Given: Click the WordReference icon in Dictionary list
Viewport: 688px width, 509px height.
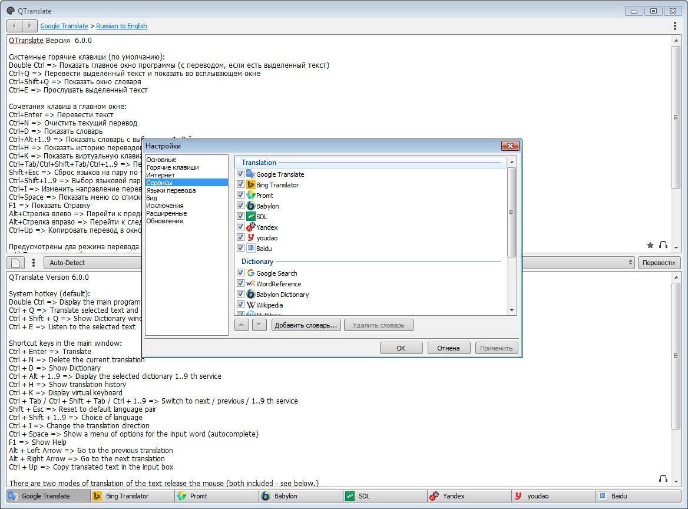Looking at the screenshot, I should [250, 283].
